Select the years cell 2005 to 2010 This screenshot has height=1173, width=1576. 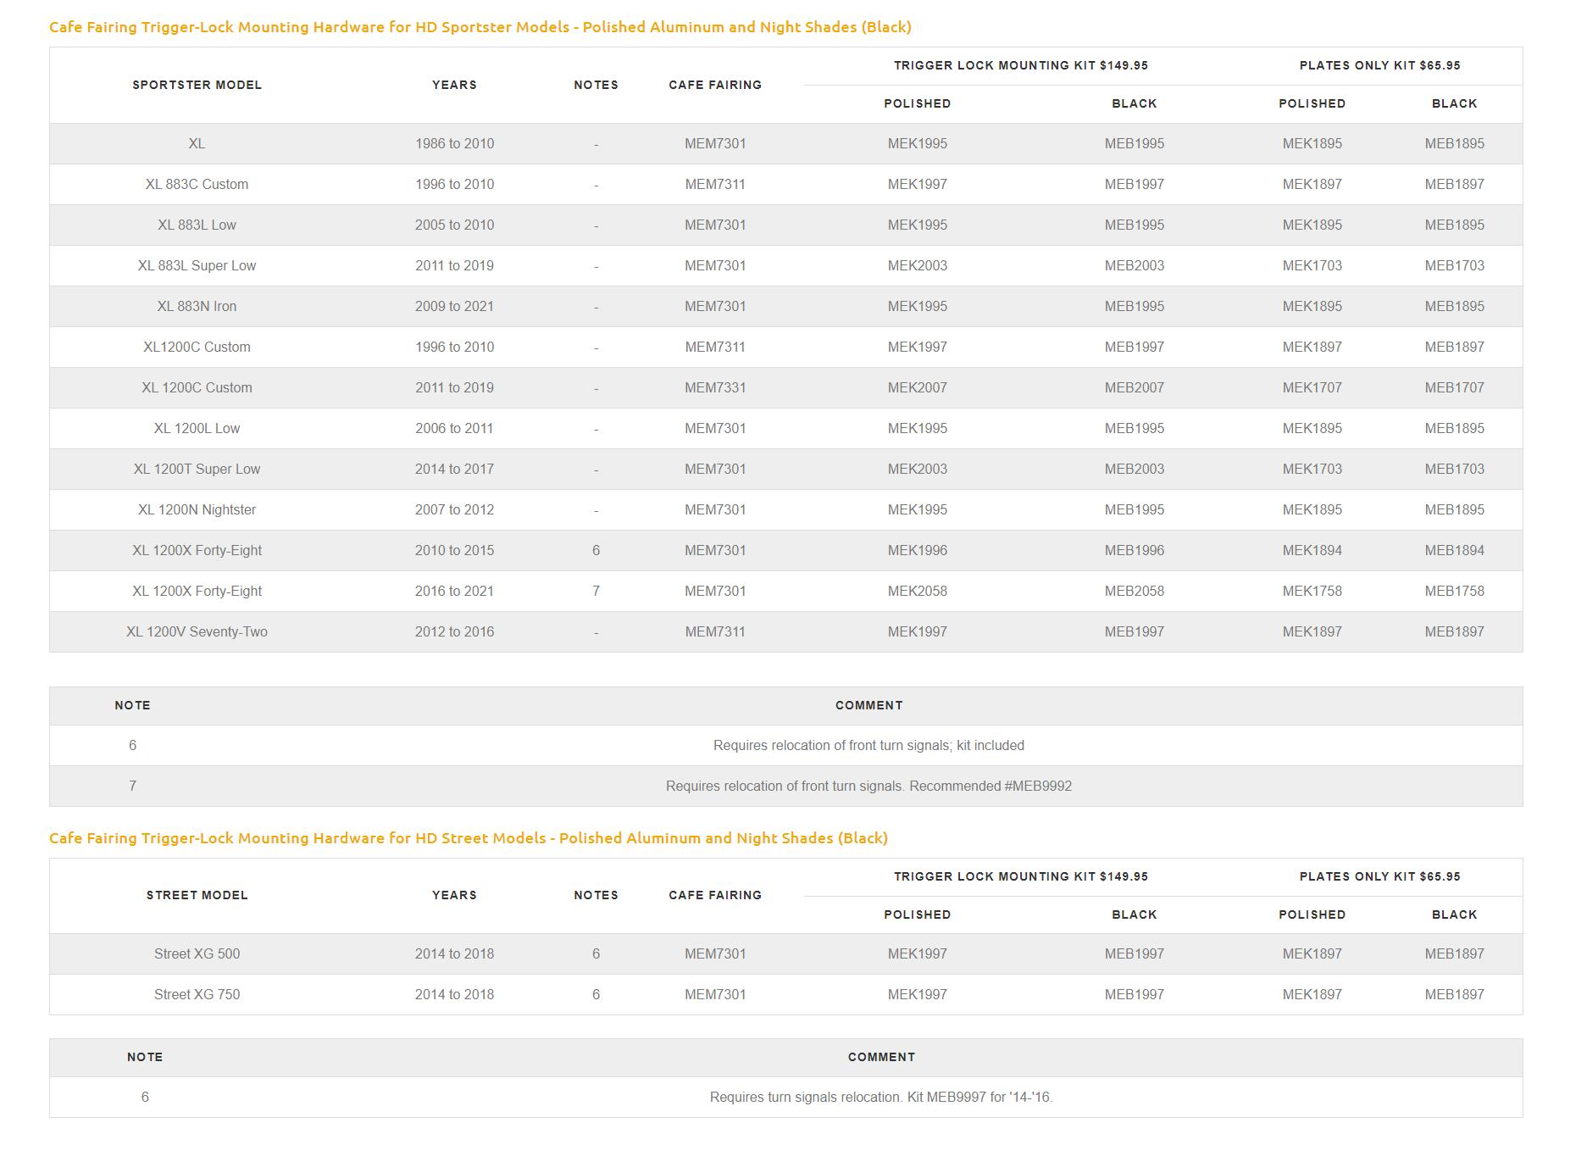454,225
